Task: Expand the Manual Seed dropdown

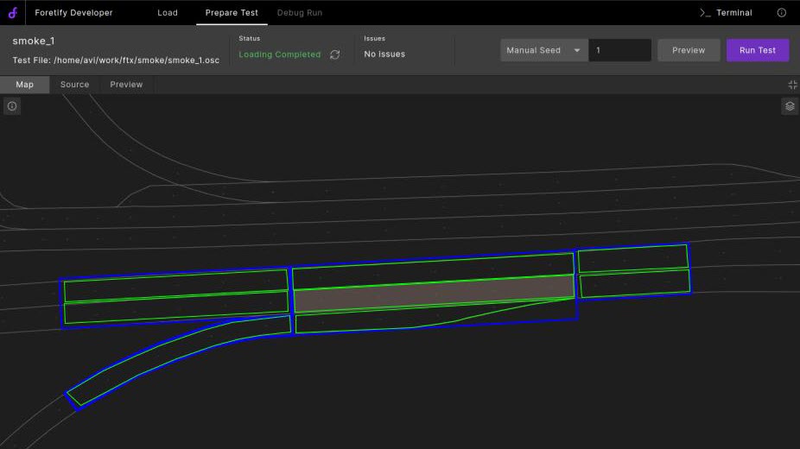Action: (544, 50)
